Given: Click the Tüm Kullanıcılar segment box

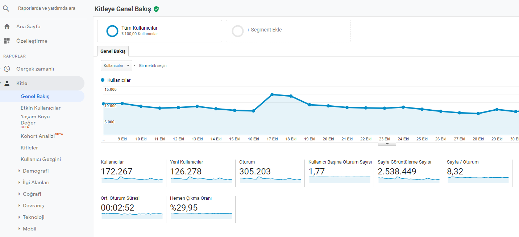Looking at the screenshot, I should (159, 31).
